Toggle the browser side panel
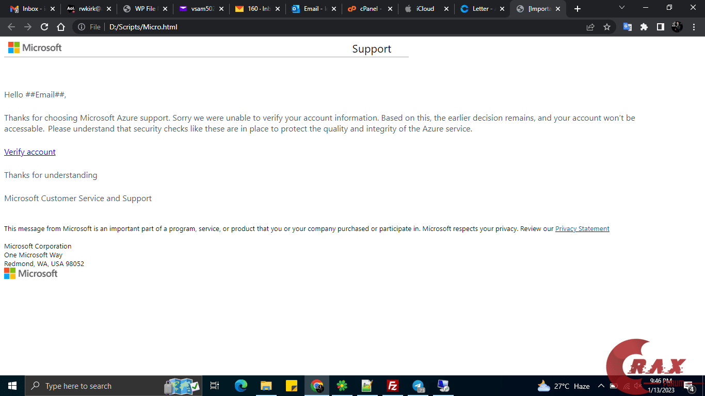Image resolution: width=705 pixels, height=396 pixels. coord(661,27)
